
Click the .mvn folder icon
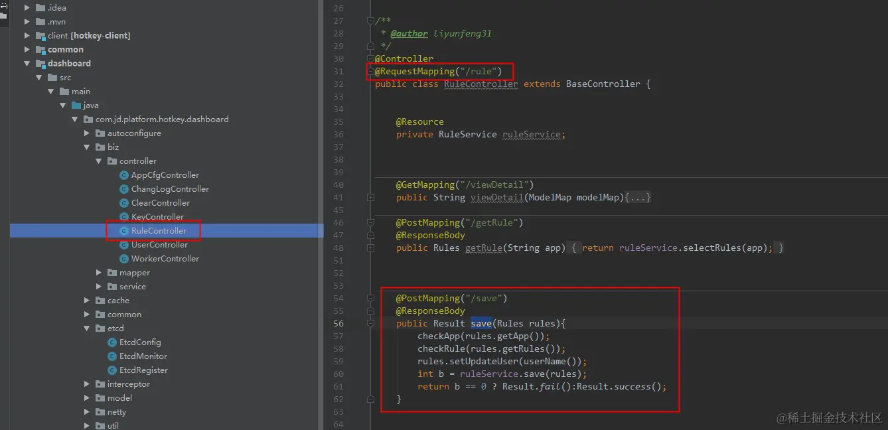(40, 22)
